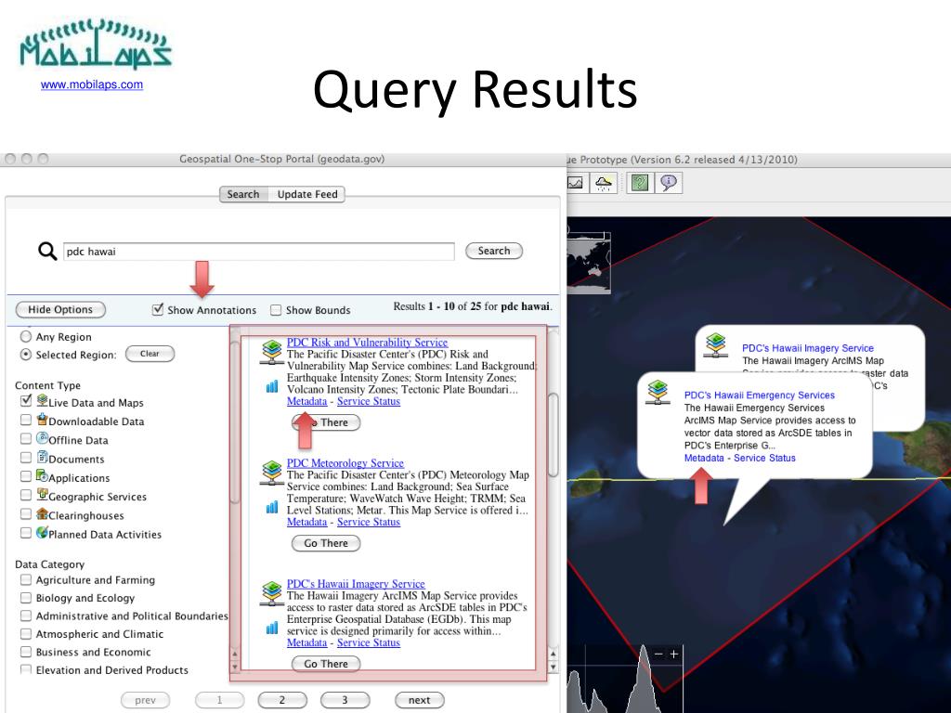Screen dimensions: 951x713
Task: Click the minus zoom icon on histogram
Action: click(659, 655)
